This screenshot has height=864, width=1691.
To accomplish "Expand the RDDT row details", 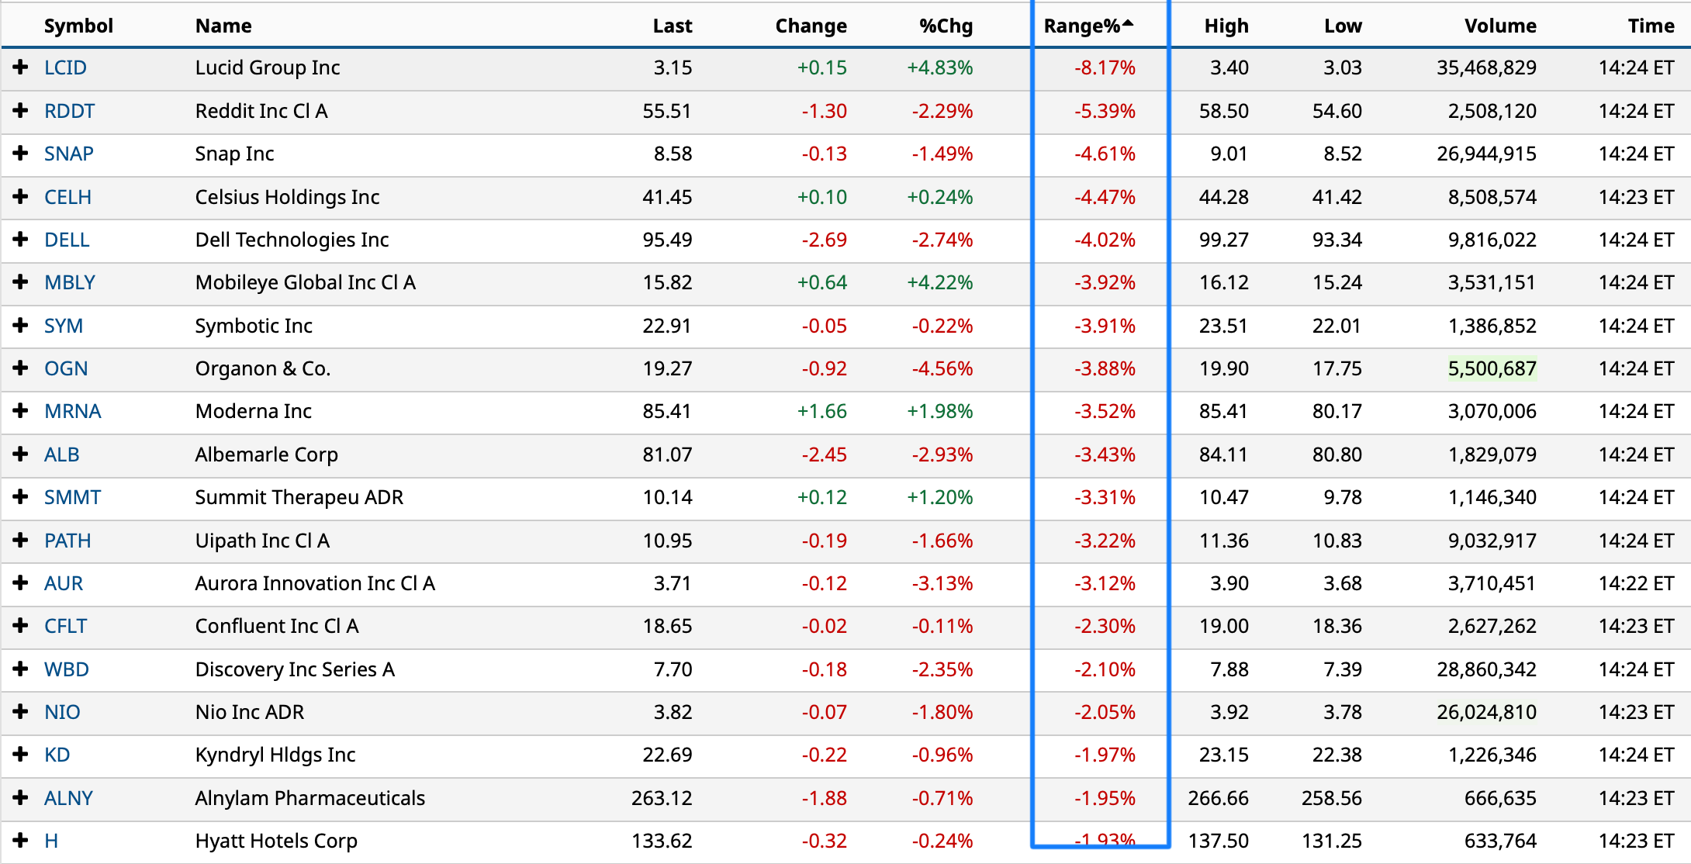I will coord(20,111).
